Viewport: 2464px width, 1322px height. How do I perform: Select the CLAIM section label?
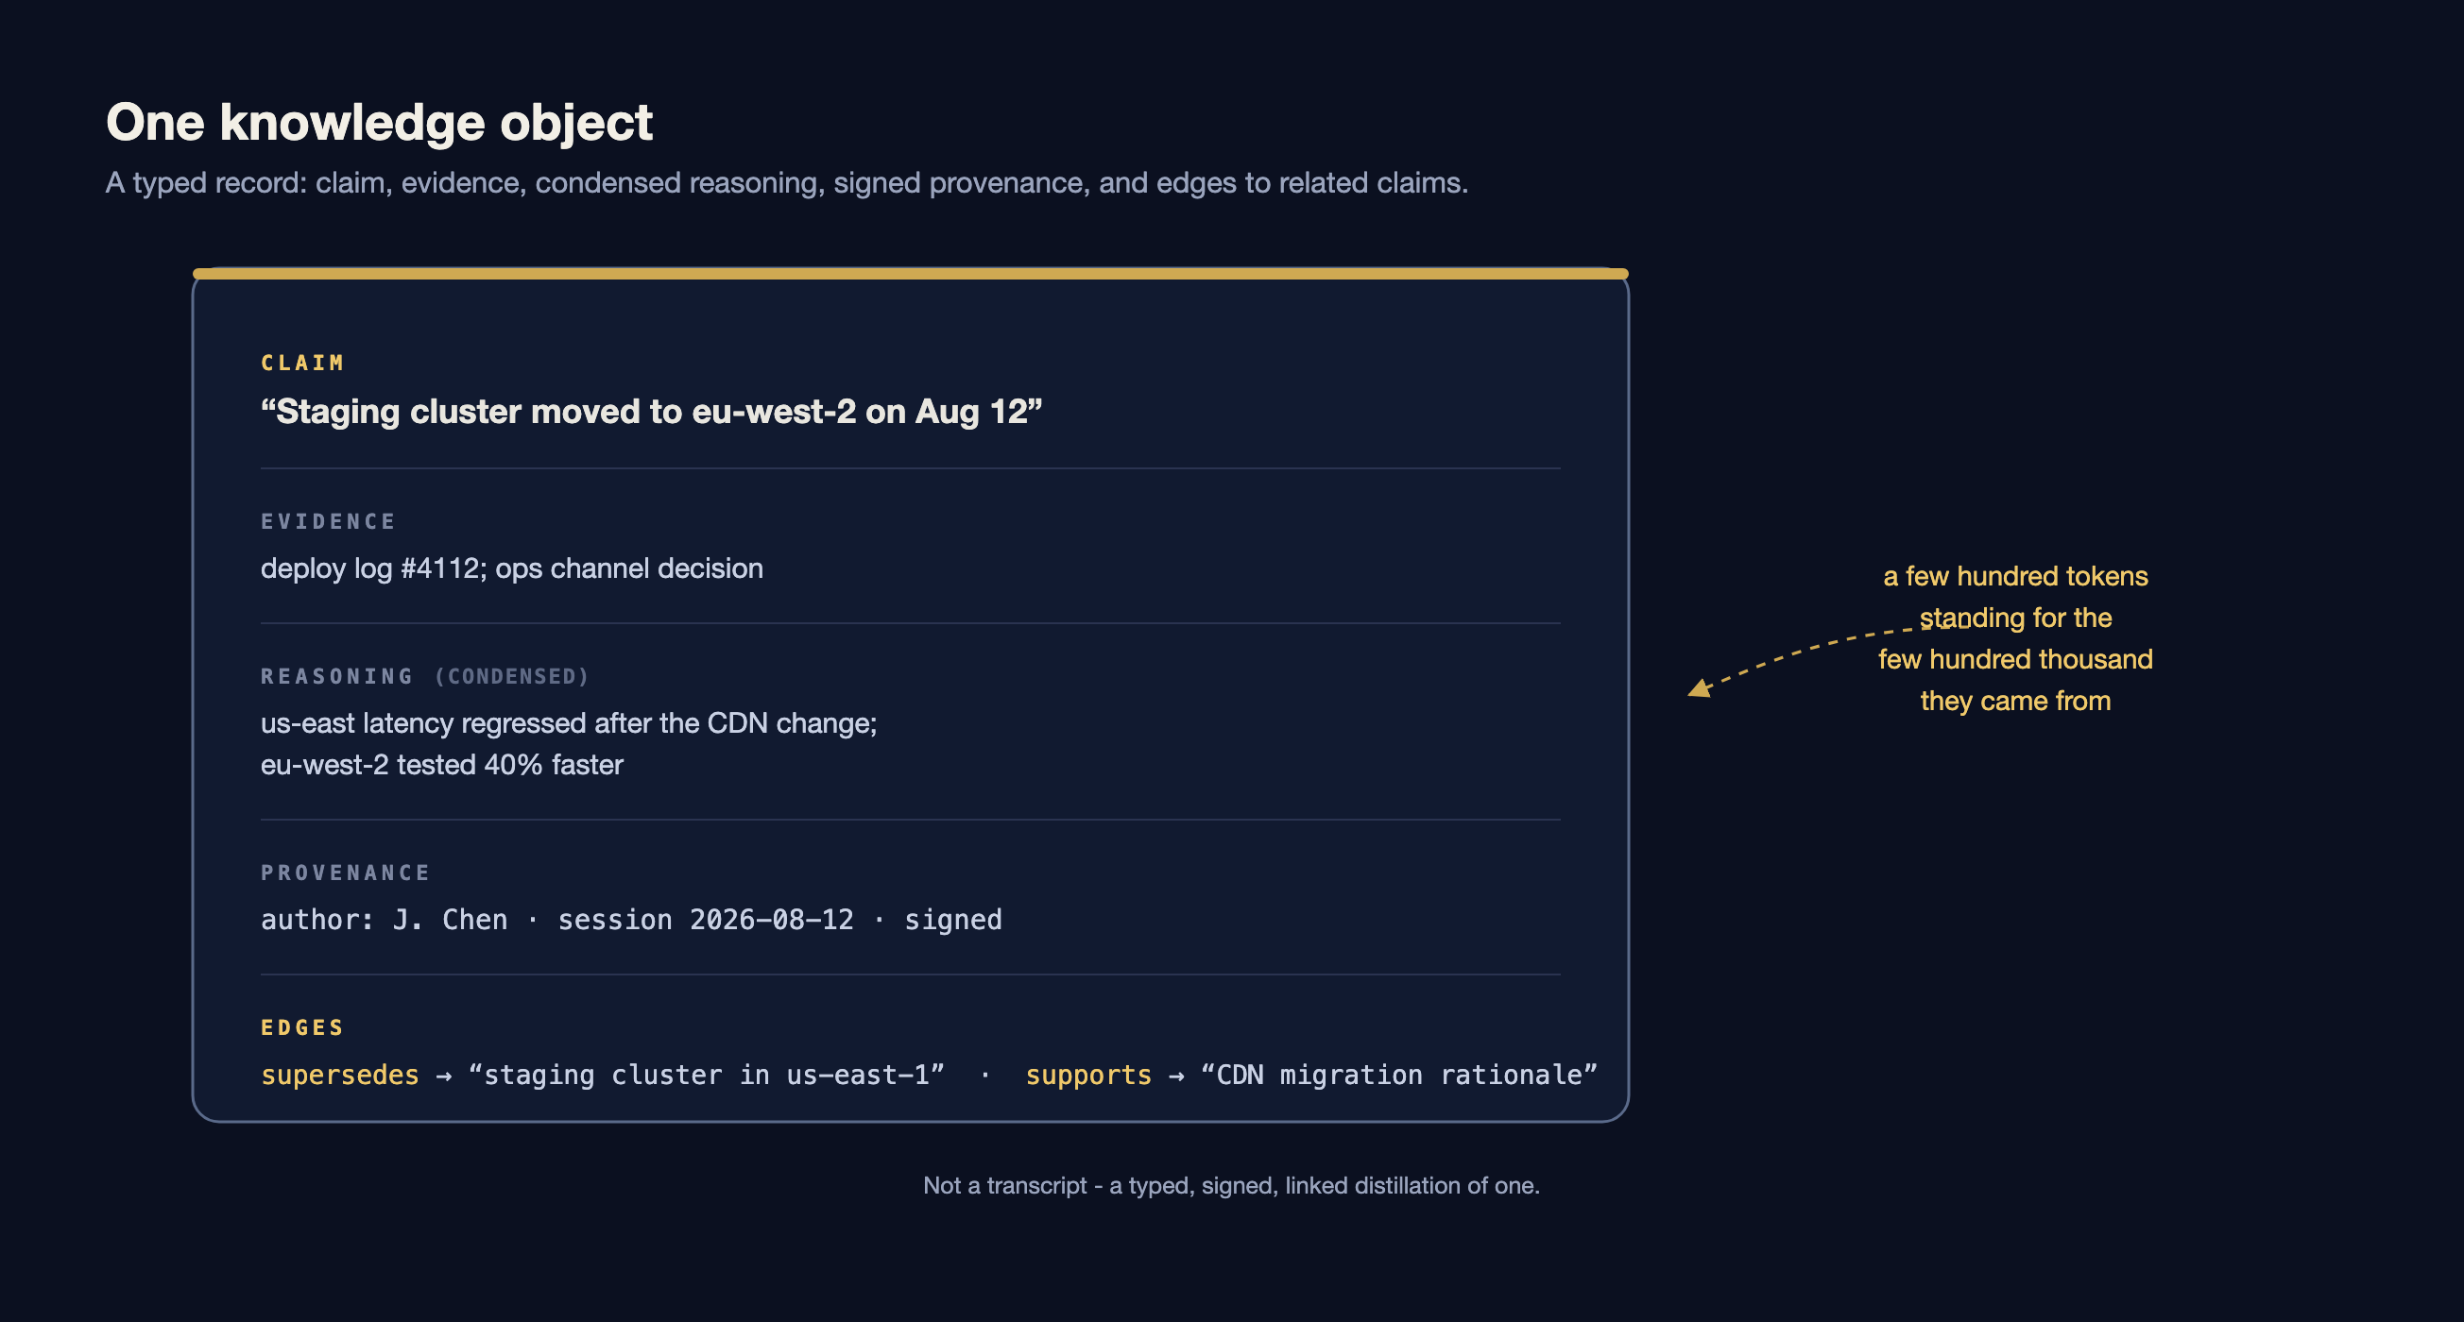302,364
